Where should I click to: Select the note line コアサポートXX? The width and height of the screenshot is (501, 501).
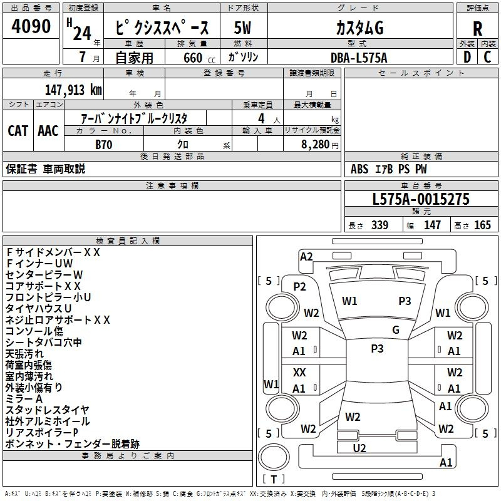pos(43,286)
